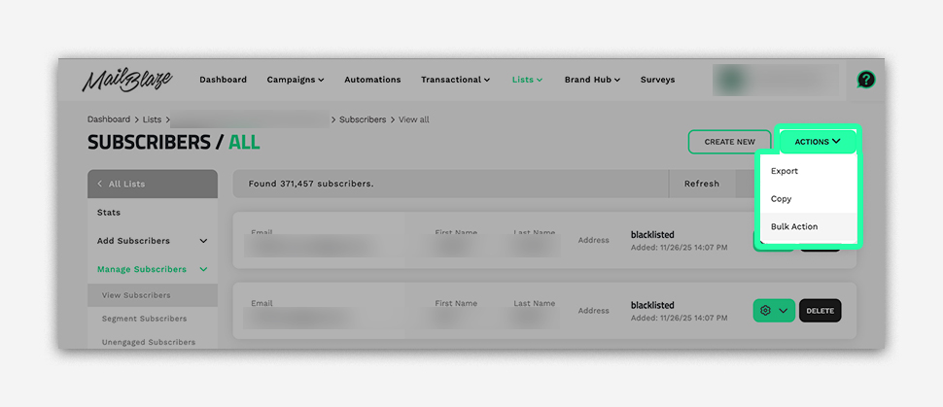Open Segment Subscribers in the sidebar
Screen dimensions: 943x407
144,319
